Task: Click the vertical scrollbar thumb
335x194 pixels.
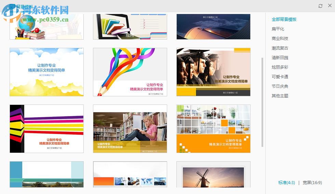Action: 263,102
